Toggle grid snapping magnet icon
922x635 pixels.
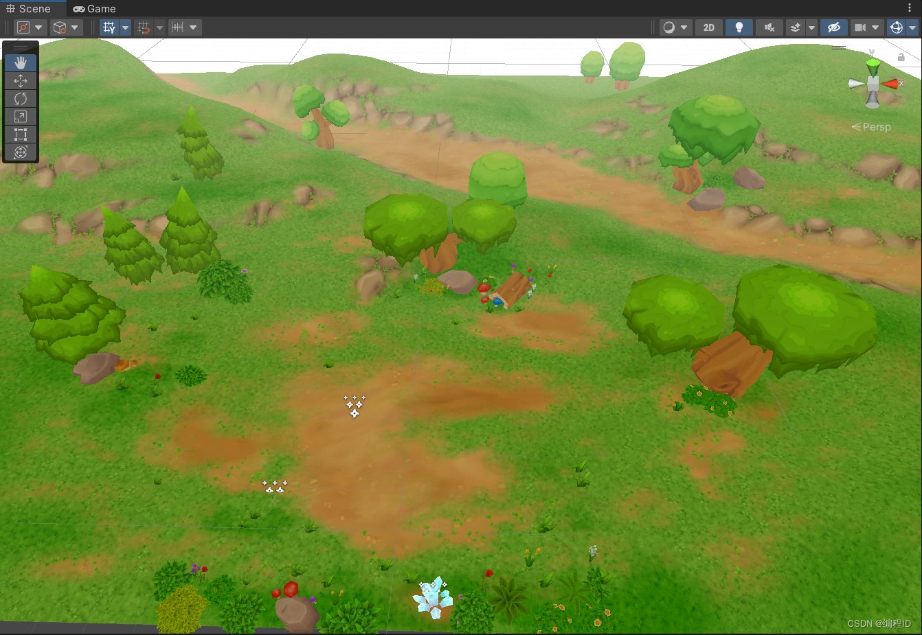pyautogui.click(x=144, y=27)
